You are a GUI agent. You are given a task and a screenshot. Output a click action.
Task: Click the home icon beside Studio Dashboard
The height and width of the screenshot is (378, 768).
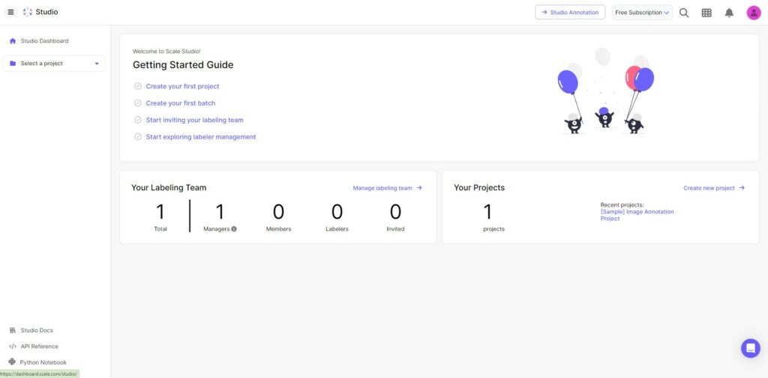tap(13, 41)
